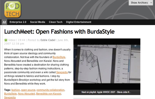
Task: Click author name Eddie Codel
Action: tap(48, 40)
